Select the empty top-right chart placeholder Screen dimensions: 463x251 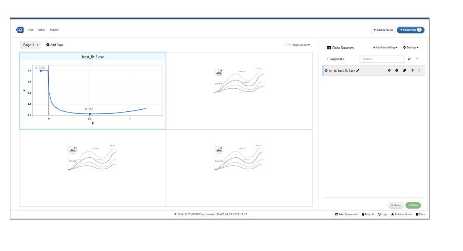pos(239,90)
